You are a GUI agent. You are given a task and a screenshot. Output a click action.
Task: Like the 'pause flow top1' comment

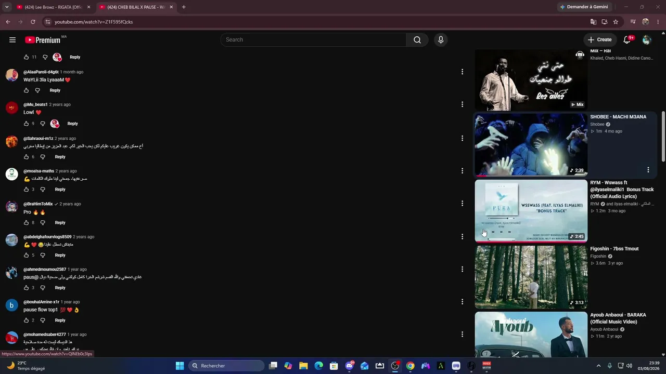[x=27, y=320]
